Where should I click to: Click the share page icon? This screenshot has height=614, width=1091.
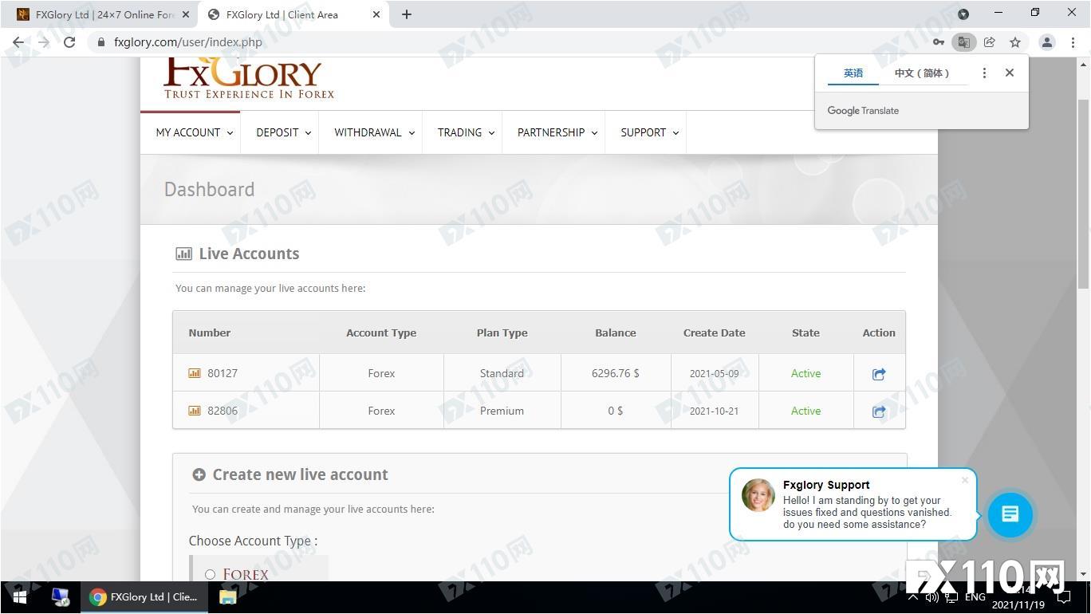click(x=989, y=42)
